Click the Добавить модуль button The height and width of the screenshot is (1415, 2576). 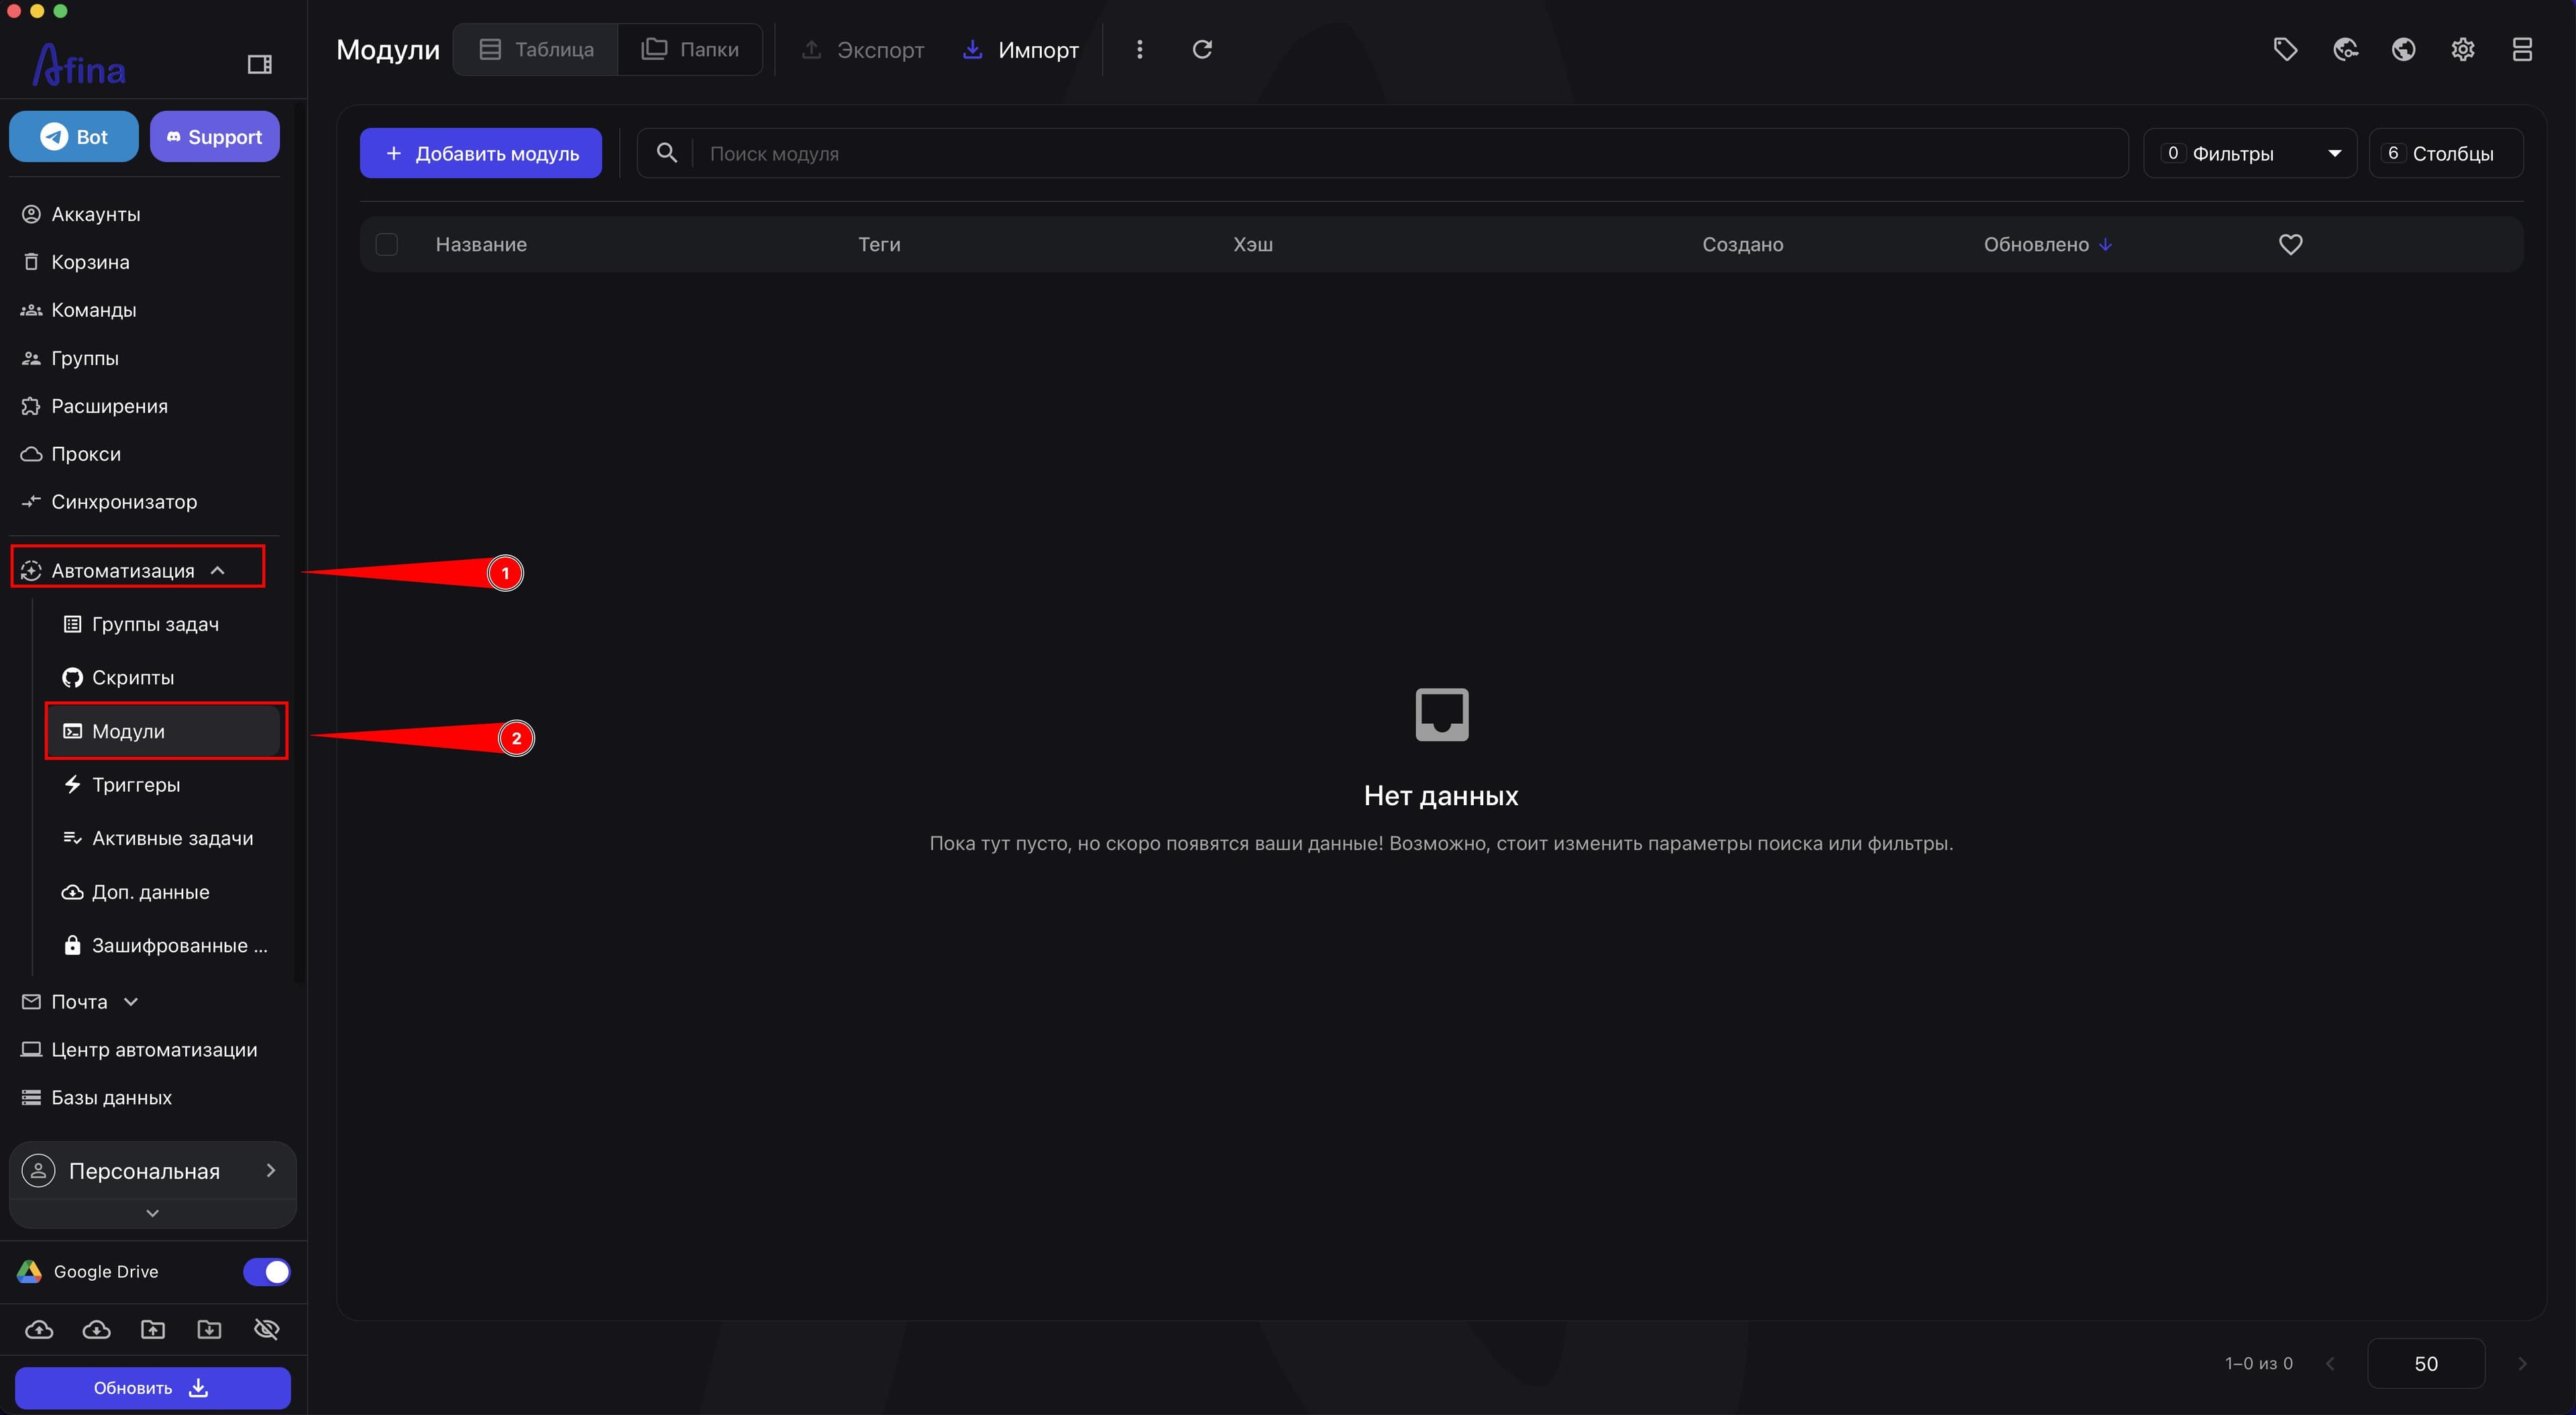coord(481,153)
